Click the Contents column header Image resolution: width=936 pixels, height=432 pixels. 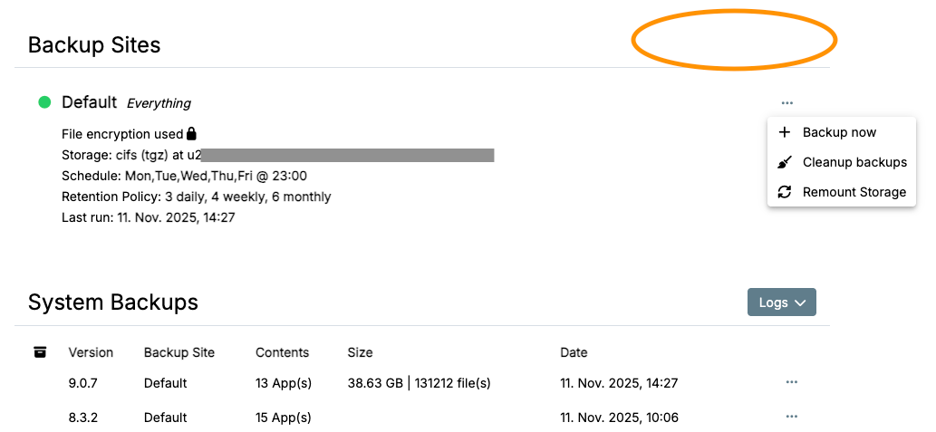(282, 352)
